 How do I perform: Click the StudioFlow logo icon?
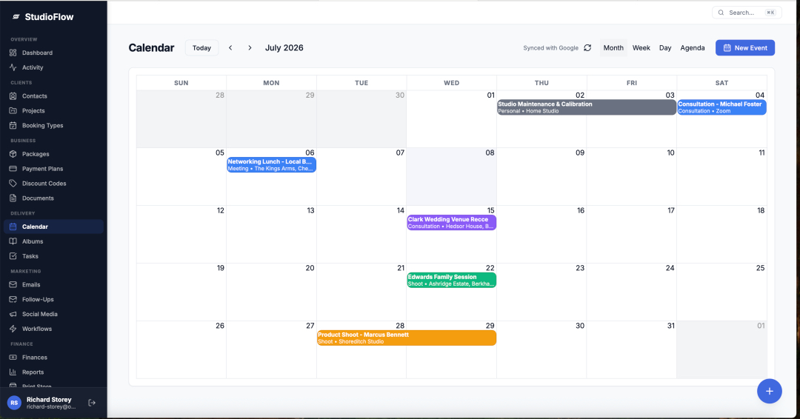coord(16,17)
